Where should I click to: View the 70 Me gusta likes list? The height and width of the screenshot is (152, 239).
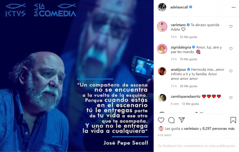(188, 59)
